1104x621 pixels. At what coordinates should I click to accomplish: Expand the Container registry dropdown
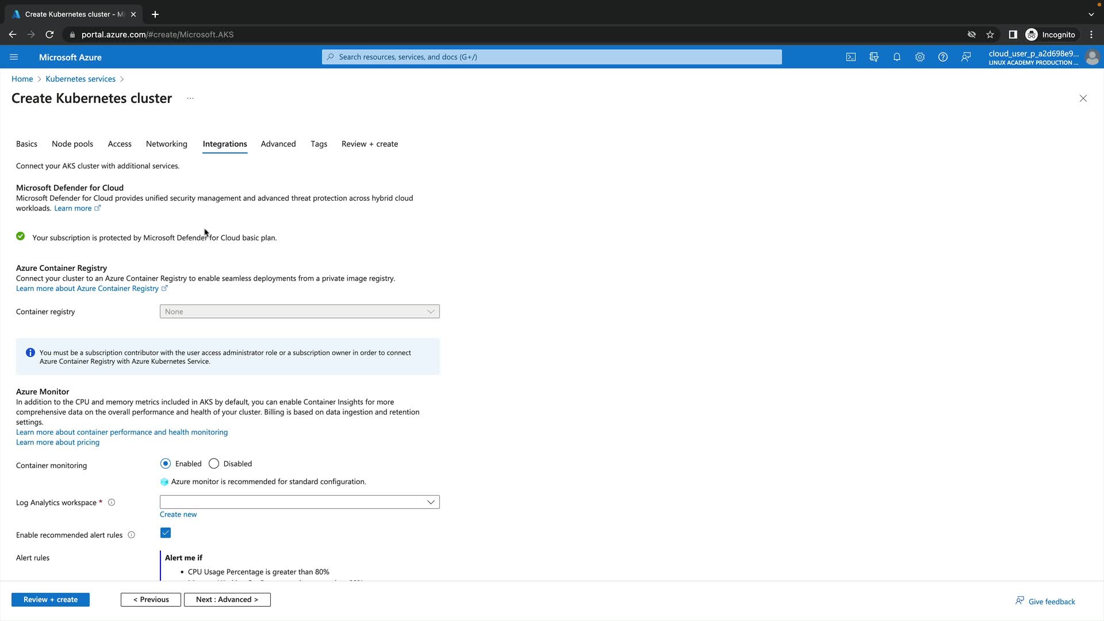[x=299, y=312]
